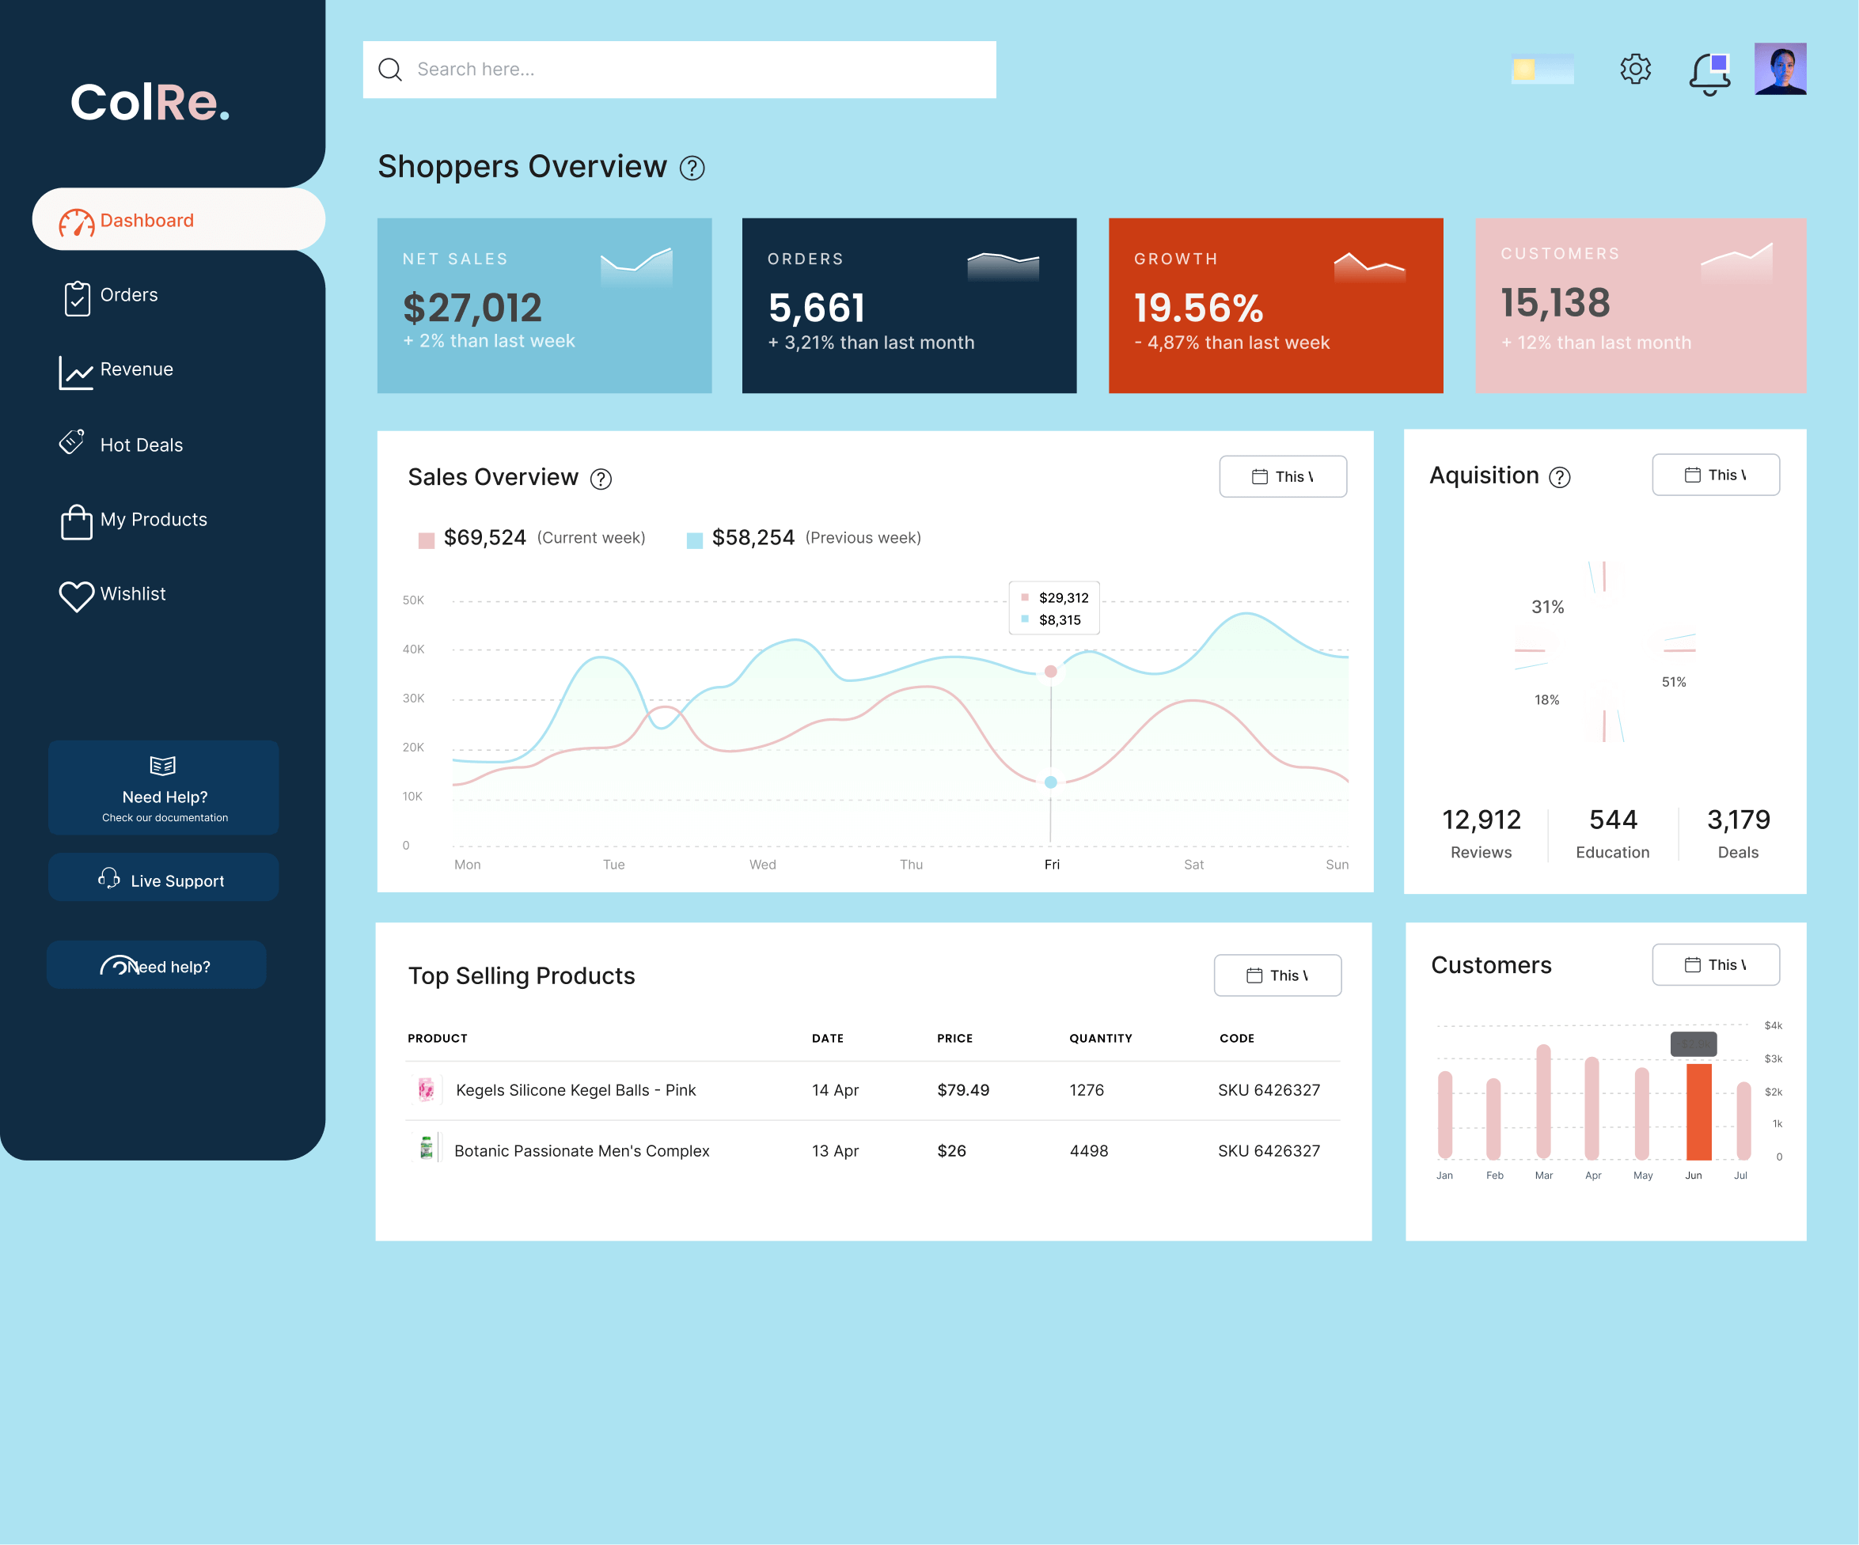This screenshot has width=1859, height=1545.
Task: Click the Live Support button
Action: pos(163,879)
